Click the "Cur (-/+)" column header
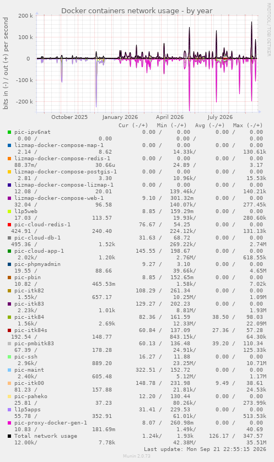The width and height of the screenshot is (274, 462). [133, 125]
